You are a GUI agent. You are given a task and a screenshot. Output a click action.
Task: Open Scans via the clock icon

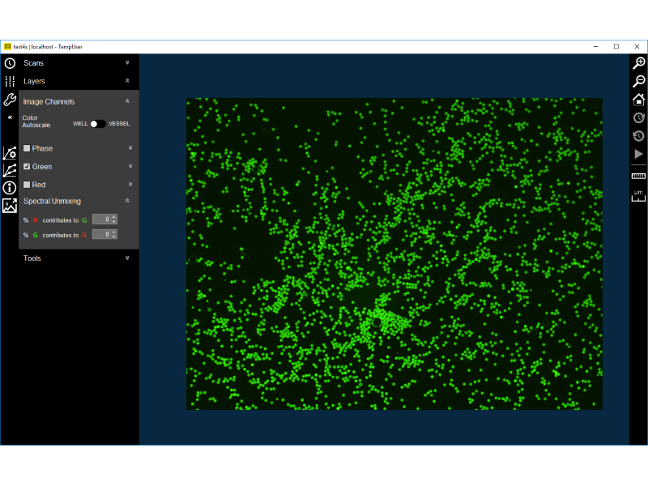(x=10, y=63)
